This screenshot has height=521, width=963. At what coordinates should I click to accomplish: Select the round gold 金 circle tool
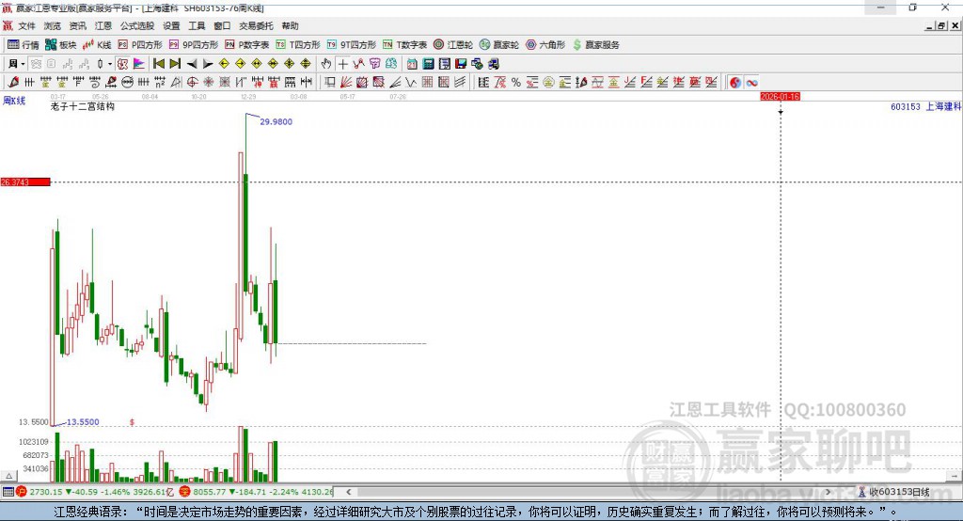pos(548,83)
